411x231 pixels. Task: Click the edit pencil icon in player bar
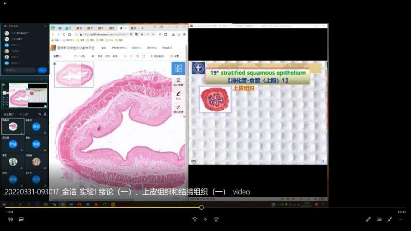pyautogui.click(x=368, y=219)
